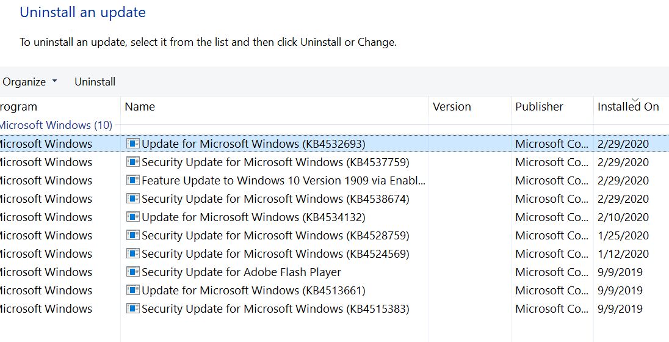The width and height of the screenshot is (669, 342).
Task: Click icon beside Security Update KB4538674
Action: point(132,198)
